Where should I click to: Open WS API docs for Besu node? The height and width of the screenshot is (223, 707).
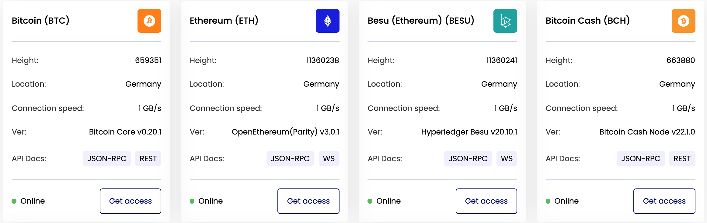tap(507, 158)
